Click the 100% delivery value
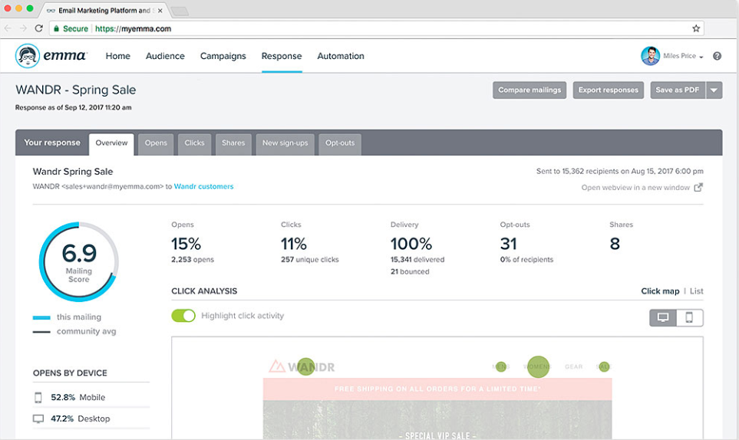 (x=411, y=244)
